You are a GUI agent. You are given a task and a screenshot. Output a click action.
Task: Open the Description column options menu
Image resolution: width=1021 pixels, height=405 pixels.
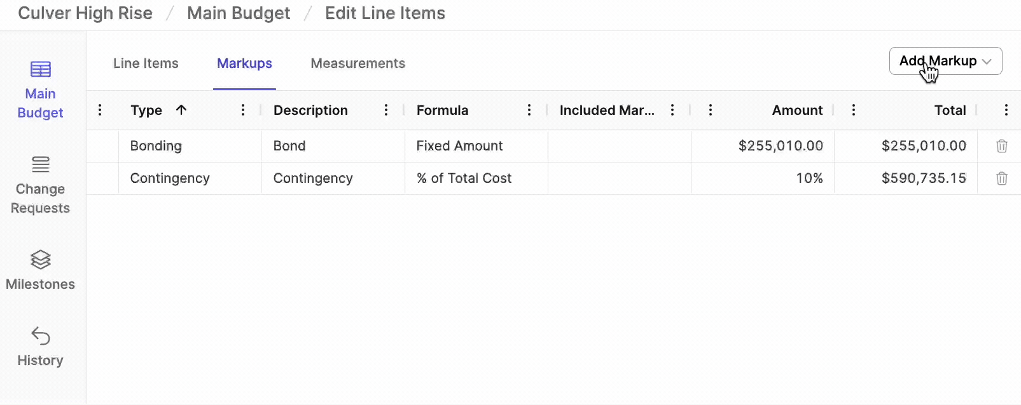(386, 110)
